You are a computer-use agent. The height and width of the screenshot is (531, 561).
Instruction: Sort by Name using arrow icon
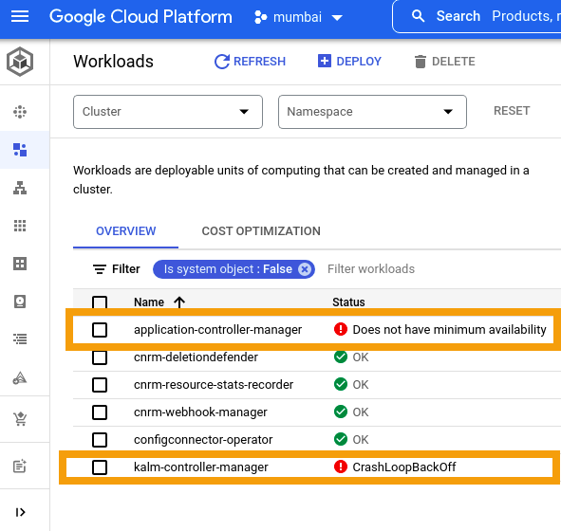coord(179,302)
